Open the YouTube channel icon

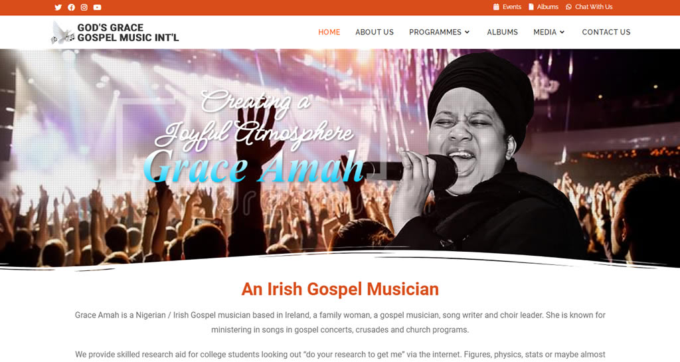[97, 7]
